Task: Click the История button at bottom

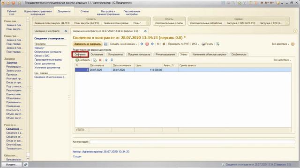Action: (11, 165)
